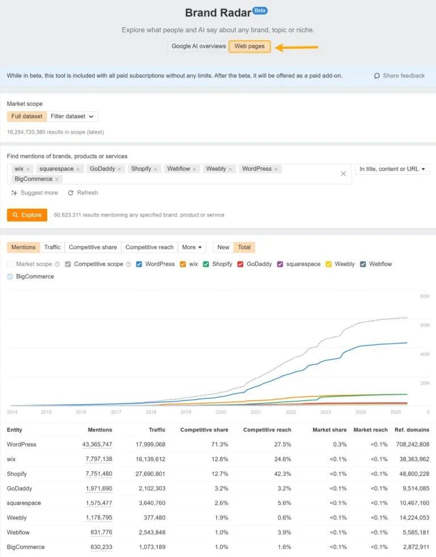Viewport: 436px width, 557px height.
Task: Click the Share feedback speech bubble icon
Action: coord(377,75)
